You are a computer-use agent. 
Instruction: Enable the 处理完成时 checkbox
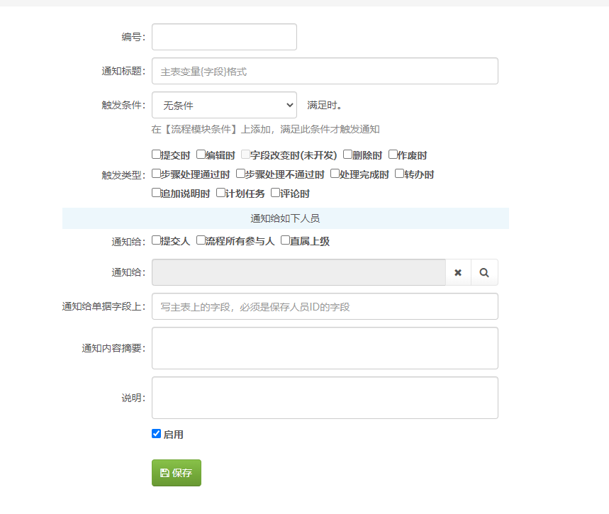coord(335,174)
